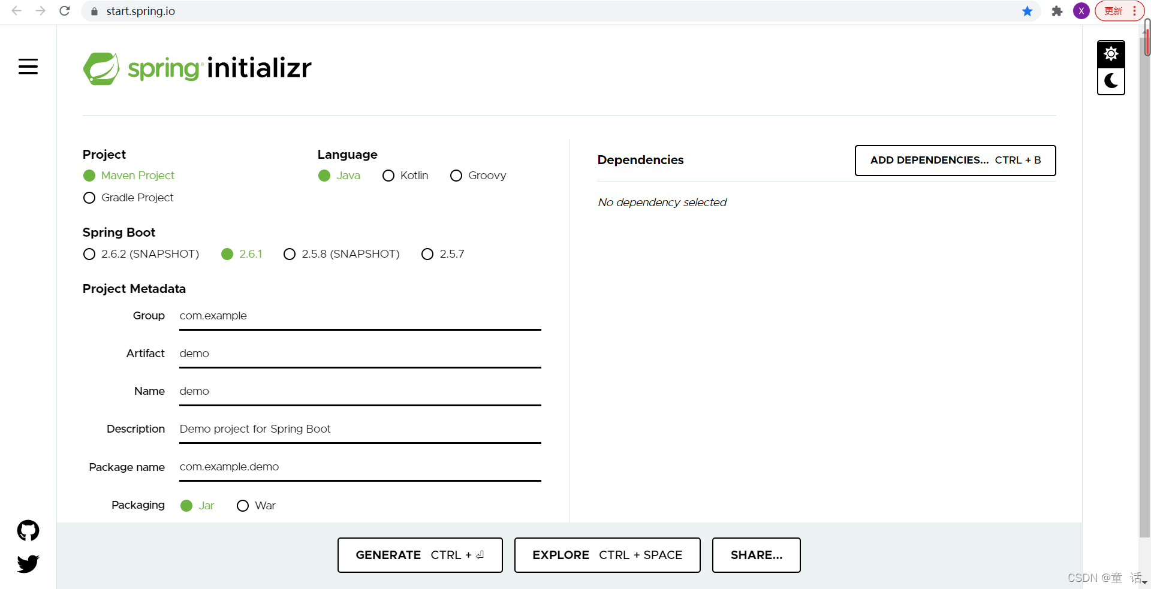Choose Kotlin as the language
The height and width of the screenshot is (589, 1151).
tap(405, 176)
